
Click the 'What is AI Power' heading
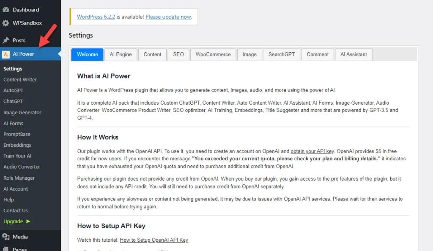(104, 76)
